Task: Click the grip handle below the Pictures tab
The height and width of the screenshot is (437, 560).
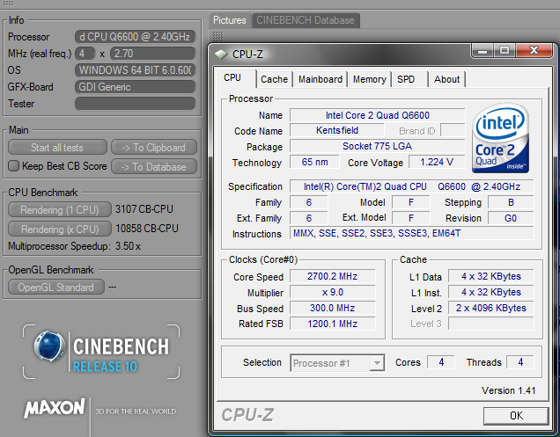Action: point(217,36)
